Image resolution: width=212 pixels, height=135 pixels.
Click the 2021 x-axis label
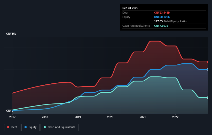tap(143, 117)
